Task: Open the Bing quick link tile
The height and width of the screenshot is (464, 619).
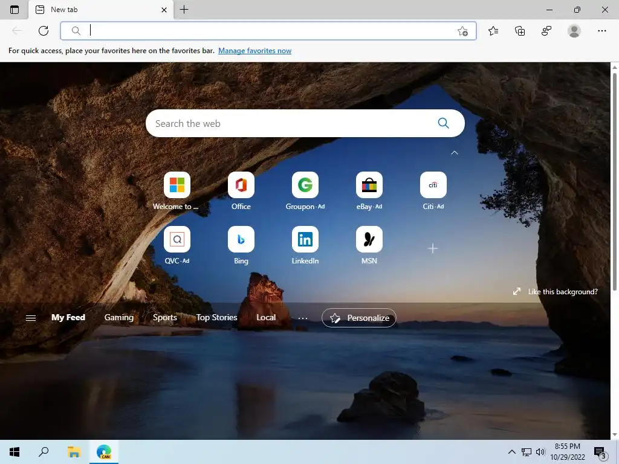Action: point(241,245)
